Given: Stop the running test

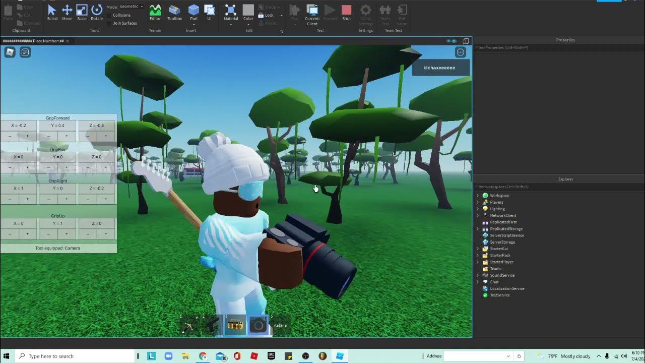Looking at the screenshot, I should [346, 13].
